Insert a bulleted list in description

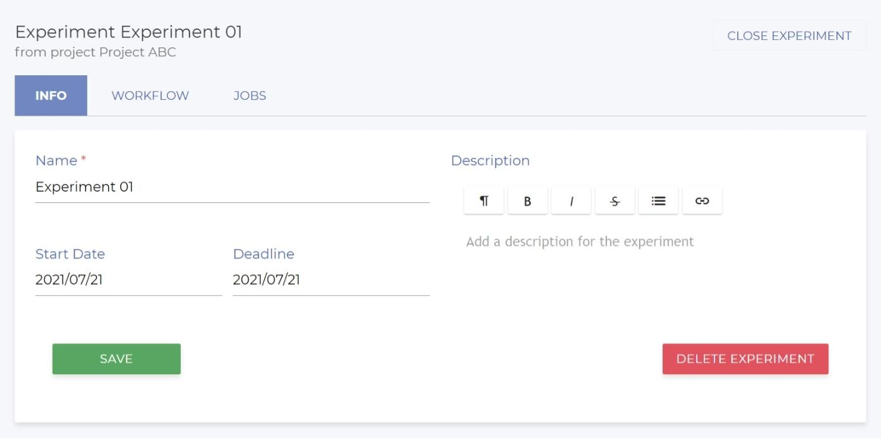658,201
